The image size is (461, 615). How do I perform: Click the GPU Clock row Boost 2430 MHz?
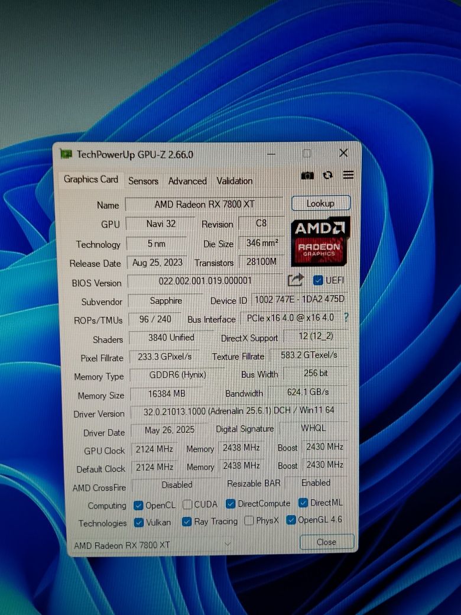point(324,446)
